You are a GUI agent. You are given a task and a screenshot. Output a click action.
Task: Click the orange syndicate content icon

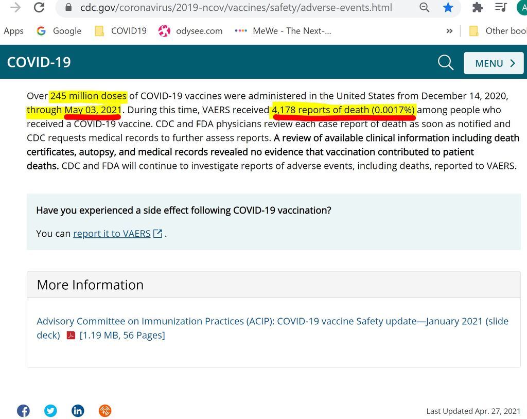tap(105, 410)
